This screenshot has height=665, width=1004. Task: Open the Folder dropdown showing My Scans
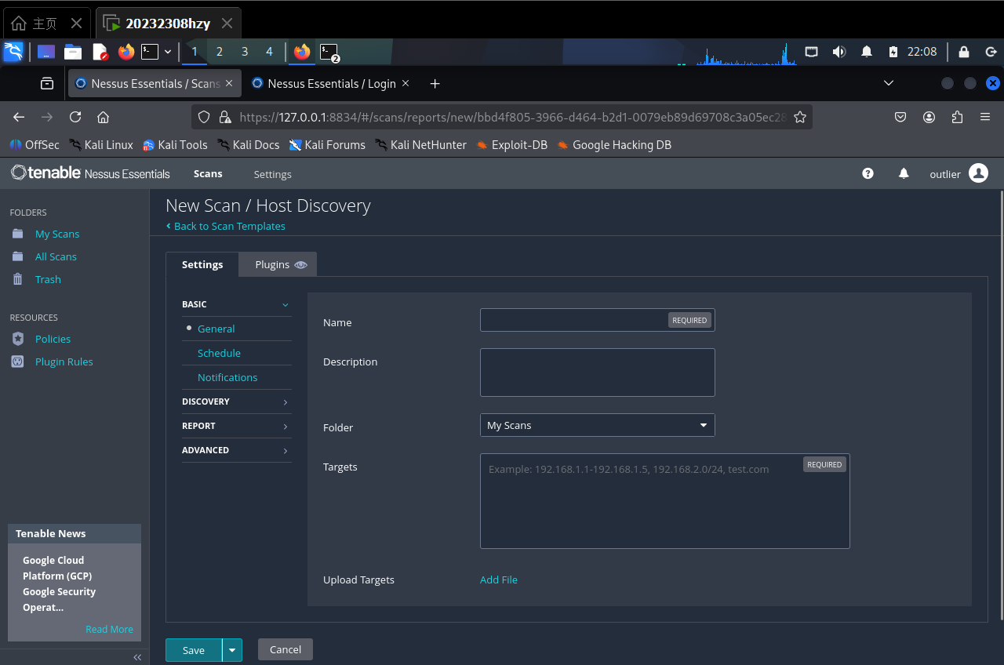(x=598, y=425)
